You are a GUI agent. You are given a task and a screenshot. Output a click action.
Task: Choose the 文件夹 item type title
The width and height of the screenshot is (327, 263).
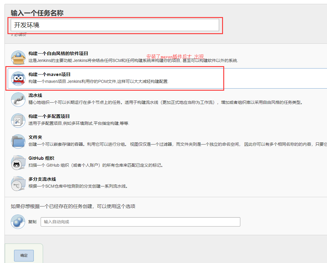pos(35,137)
